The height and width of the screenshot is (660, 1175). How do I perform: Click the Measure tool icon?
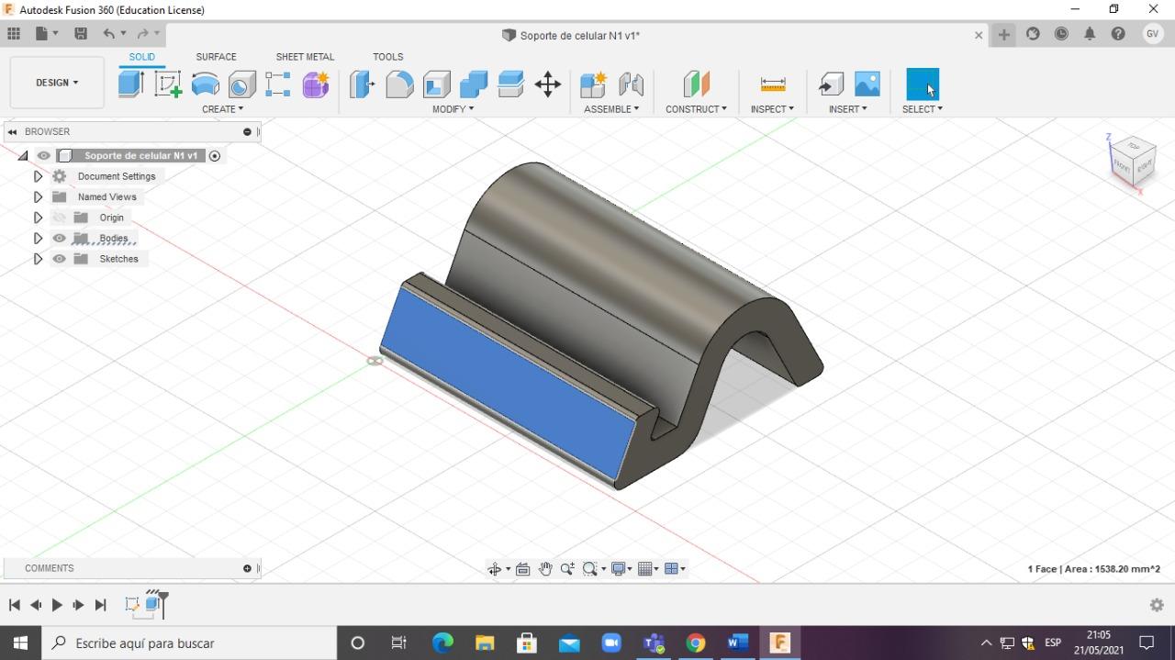773,84
